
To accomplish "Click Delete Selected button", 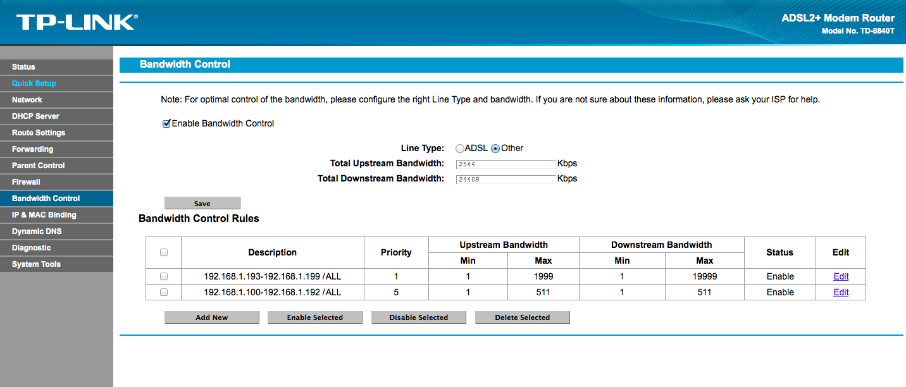I will pos(523,317).
